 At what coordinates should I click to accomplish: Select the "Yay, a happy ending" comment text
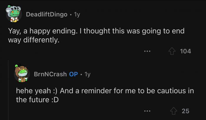pyautogui.click(x=43, y=31)
